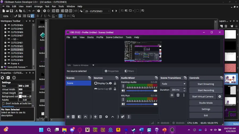The height and width of the screenshot is (134, 239).
Task: Move source up with Sources arrow icon
Action: 113,117
